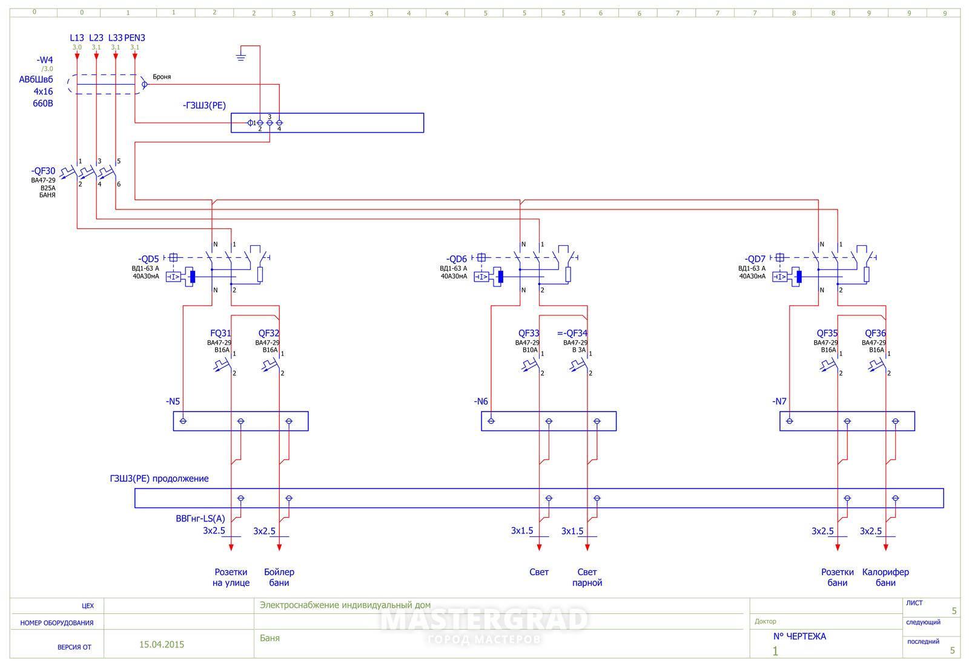Screen dimensions: 969x669
Task: Select the QD7 differential relay symbol
Action: tap(824, 266)
